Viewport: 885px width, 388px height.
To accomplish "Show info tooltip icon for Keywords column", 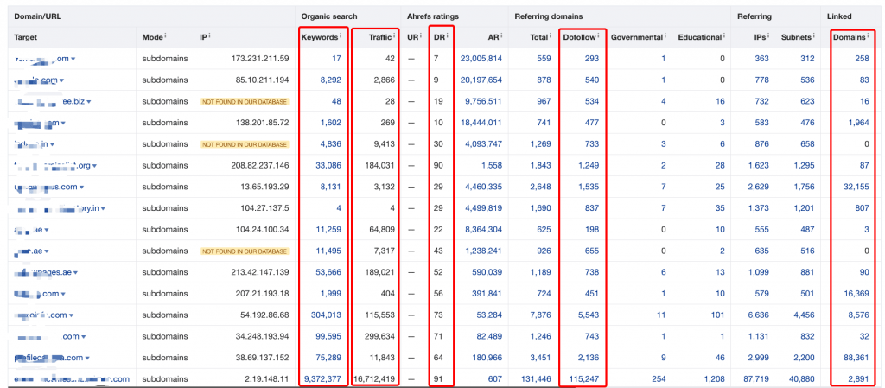I will click(341, 36).
